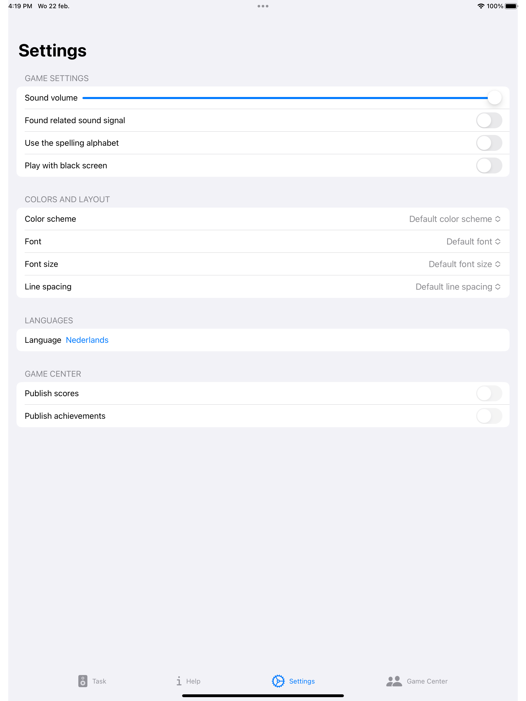The height and width of the screenshot is (701, 526).
Task: Enable Found related sound signal
Action: tap(489, 120)
